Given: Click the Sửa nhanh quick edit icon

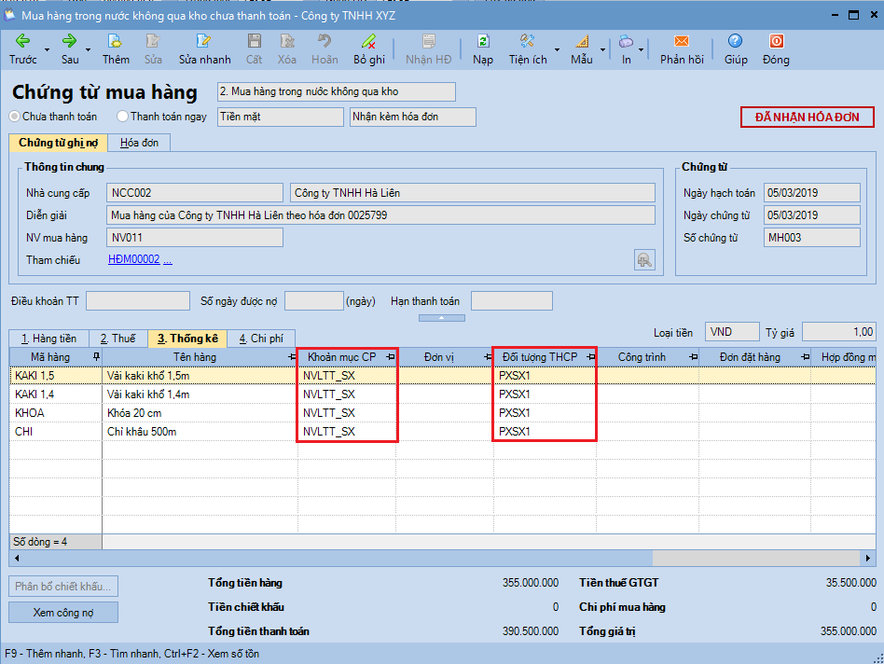Looking at the screenshot, I should pos(204,41).
